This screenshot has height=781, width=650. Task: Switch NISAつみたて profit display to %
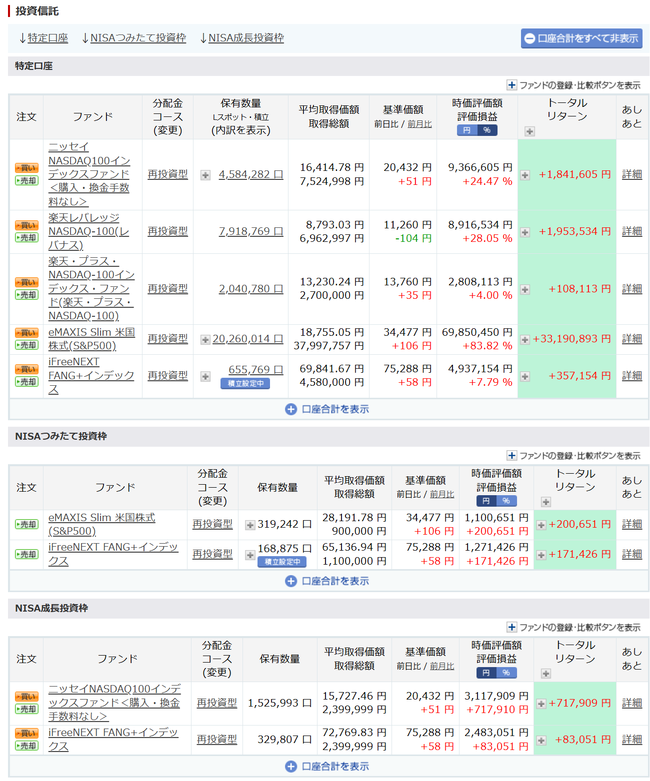point(506,501)
